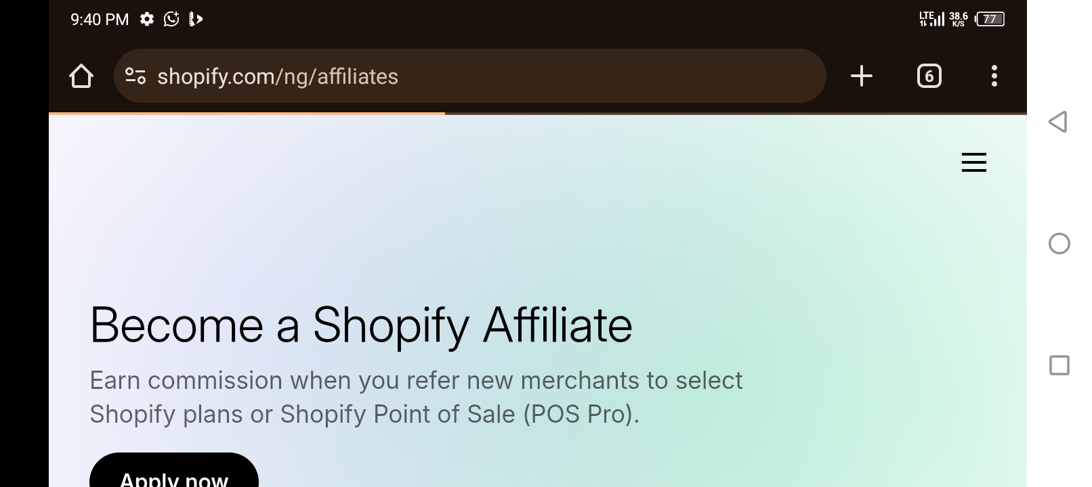The width and height of the screenshot is (1092, 487).
Task: Tap the 9:40 PM clock
Action: 100,19
